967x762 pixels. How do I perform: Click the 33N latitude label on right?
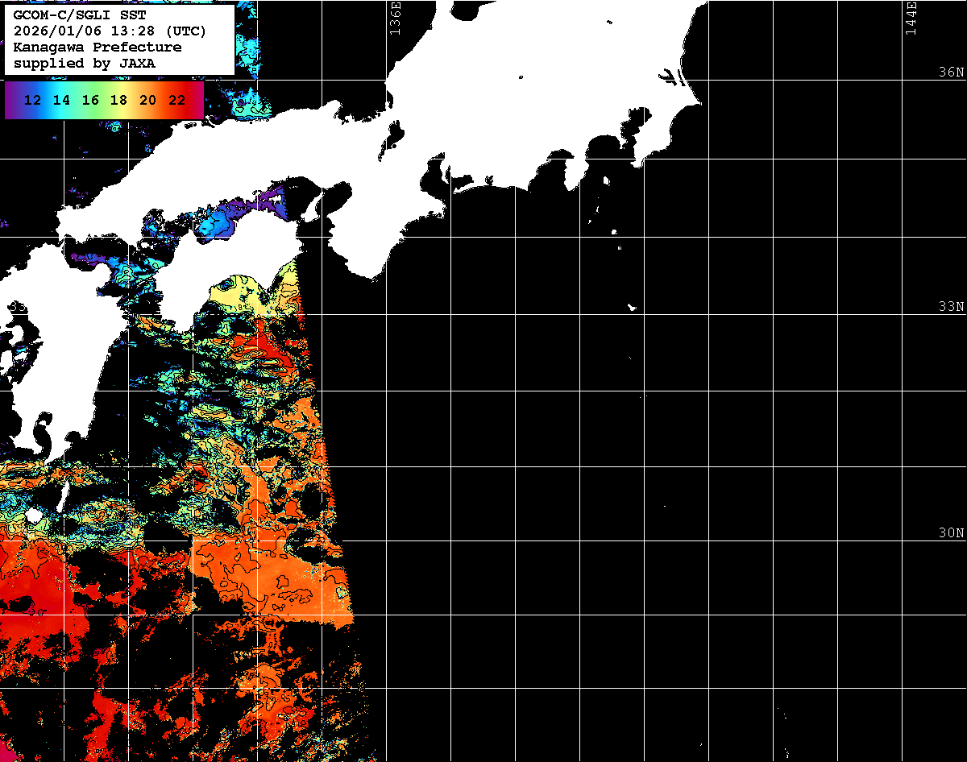click(x=951, y=306)
